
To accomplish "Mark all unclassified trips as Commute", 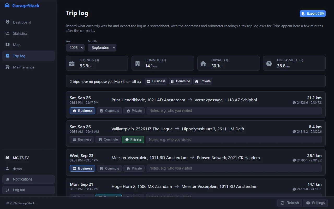I will [x=180, y=81].
